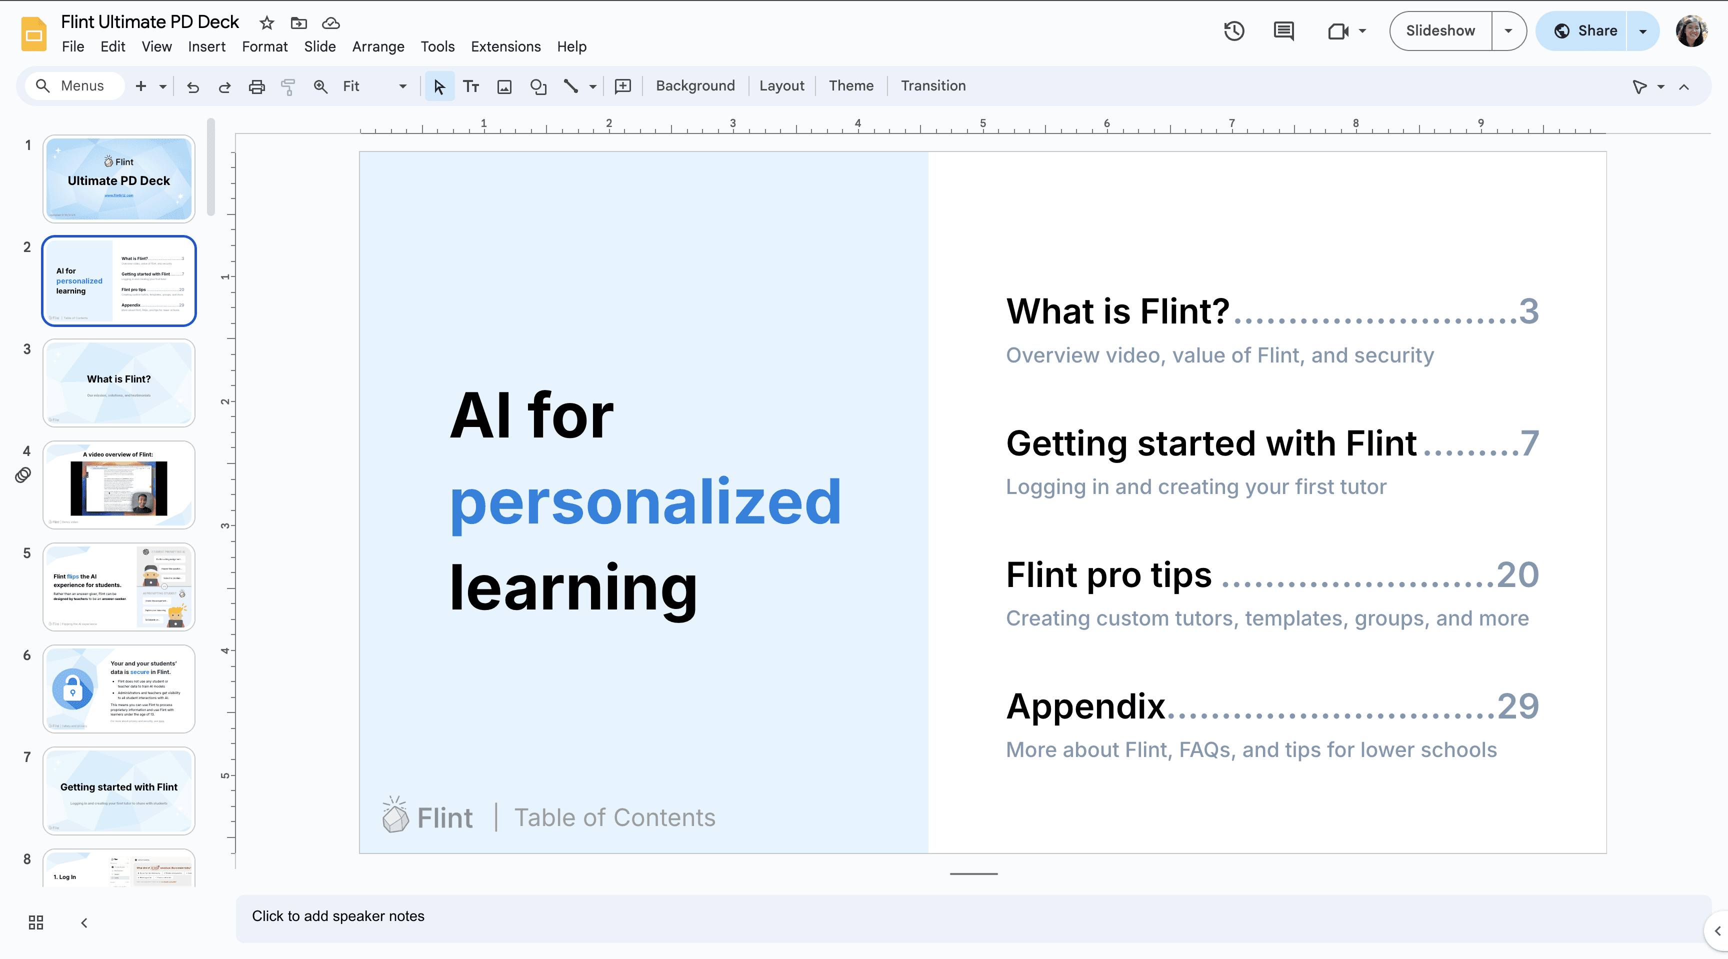Click the linked-slide icon beside slide 4
This screenshot has width=1728, height=959.
(23, 475)
